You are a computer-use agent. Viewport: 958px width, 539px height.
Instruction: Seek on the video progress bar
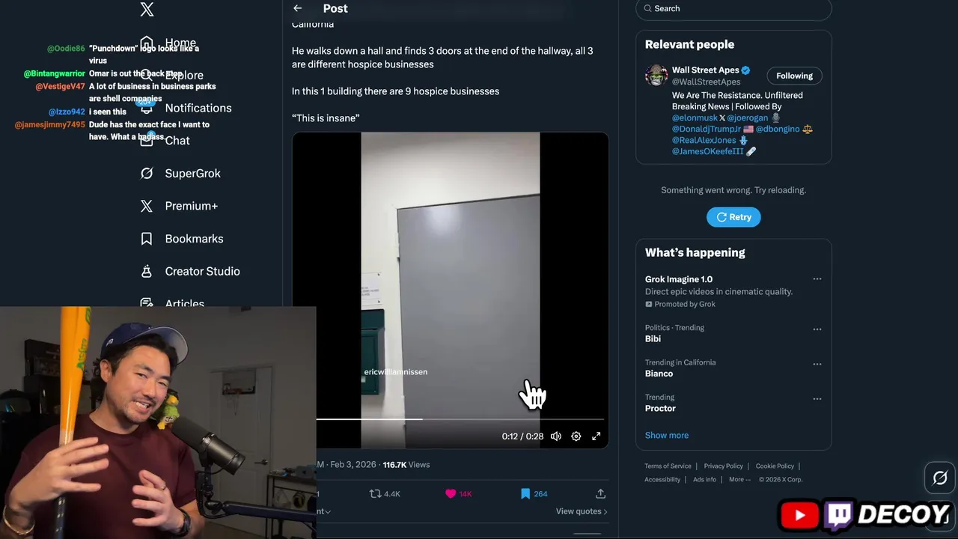click(460, 420)
